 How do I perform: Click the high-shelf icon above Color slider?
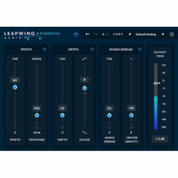[x=85, y=59]
